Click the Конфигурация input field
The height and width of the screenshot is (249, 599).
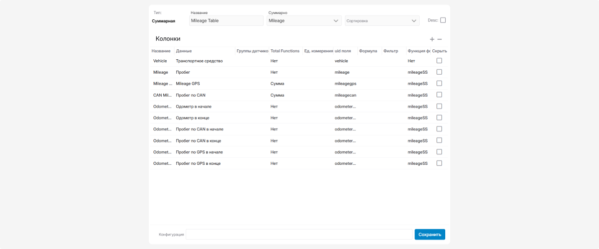click(299, 235)
